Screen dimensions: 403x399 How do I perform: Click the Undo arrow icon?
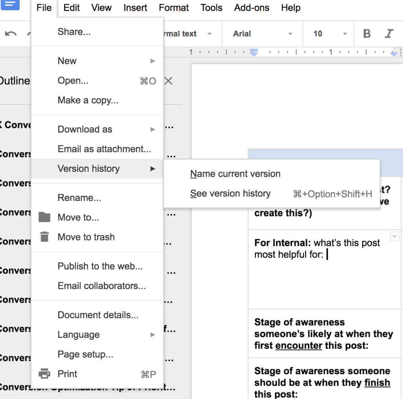10,33
